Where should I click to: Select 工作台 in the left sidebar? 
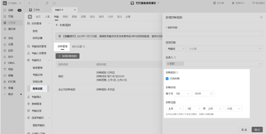pyautogui.click(x=12, y=23)
